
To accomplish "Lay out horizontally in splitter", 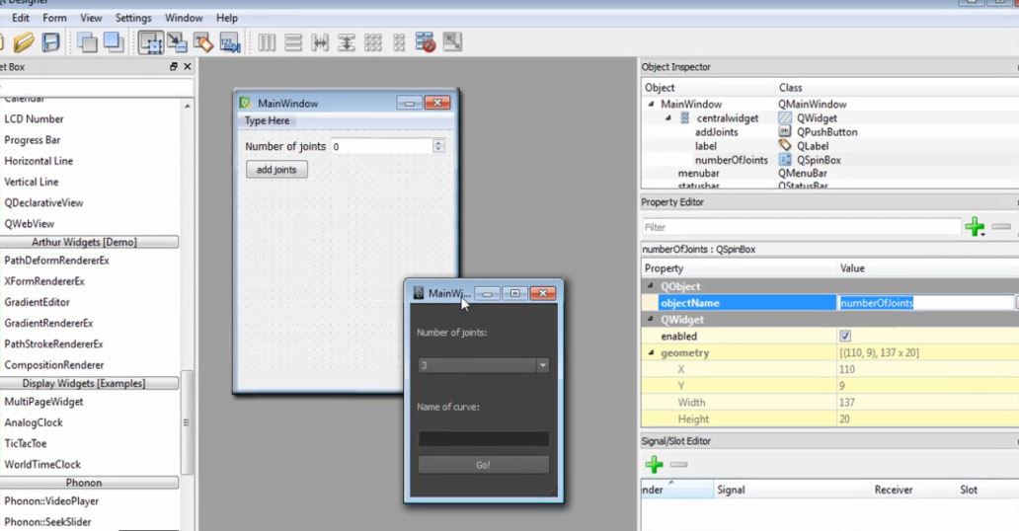I will pyautogui.click(x=320, y=42).
